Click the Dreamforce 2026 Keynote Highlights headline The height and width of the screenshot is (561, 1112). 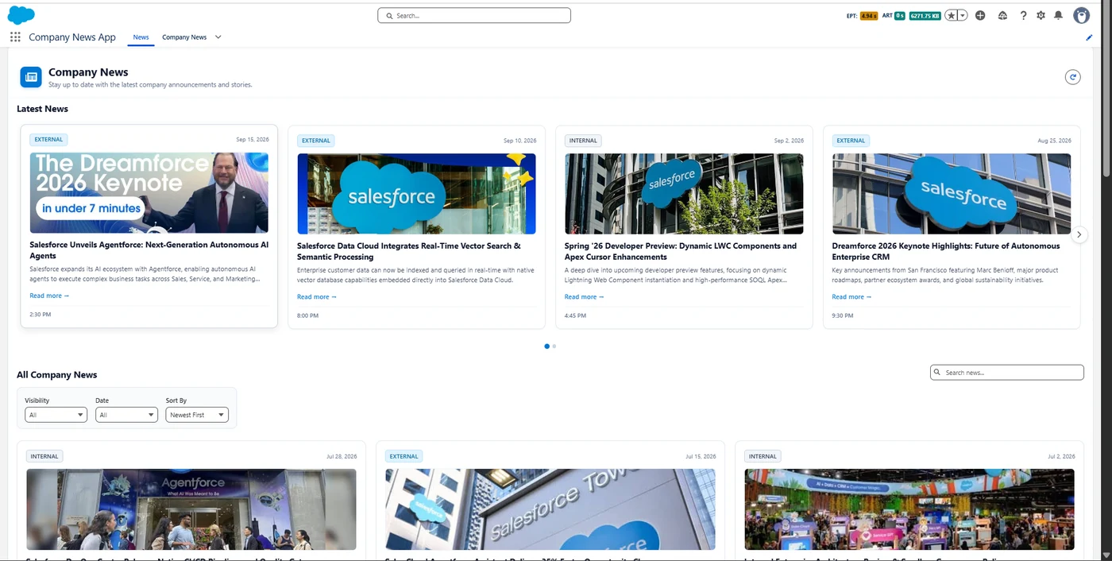coord(946,251)
